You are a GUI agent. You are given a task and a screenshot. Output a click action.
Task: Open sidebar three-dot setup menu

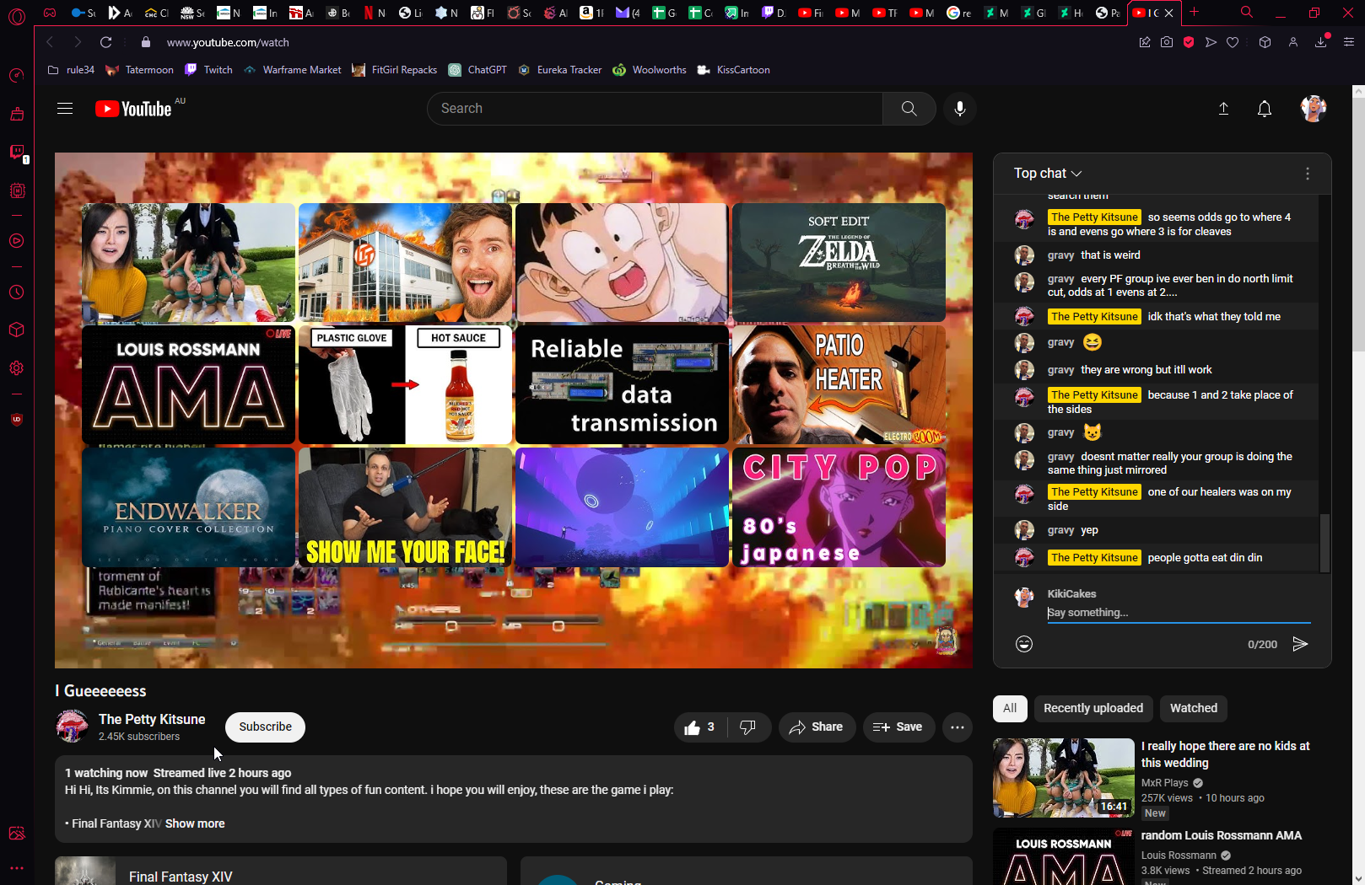tap(17, 867)
